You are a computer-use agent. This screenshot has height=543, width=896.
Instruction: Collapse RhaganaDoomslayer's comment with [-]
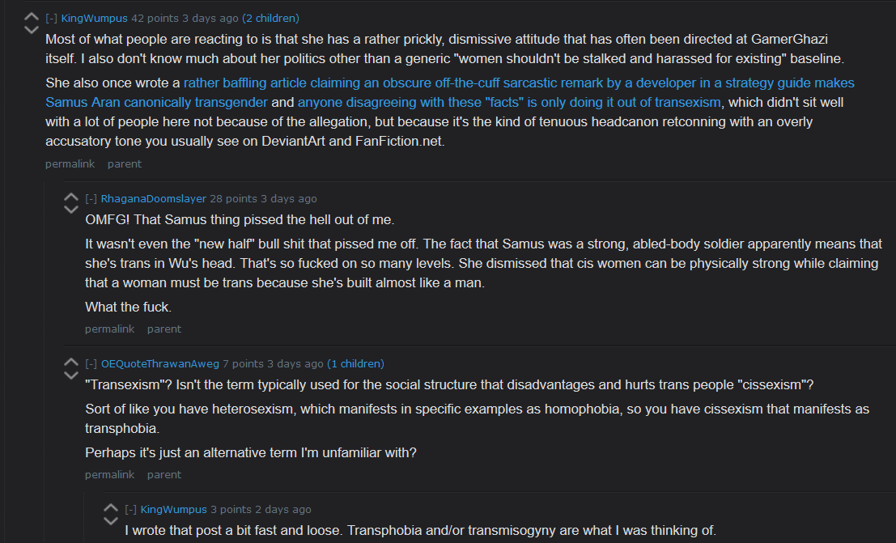point(91,199)
